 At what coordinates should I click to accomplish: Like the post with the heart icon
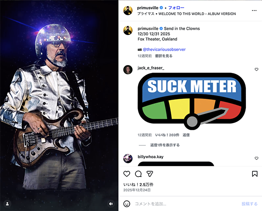click(x=127, y=174)
